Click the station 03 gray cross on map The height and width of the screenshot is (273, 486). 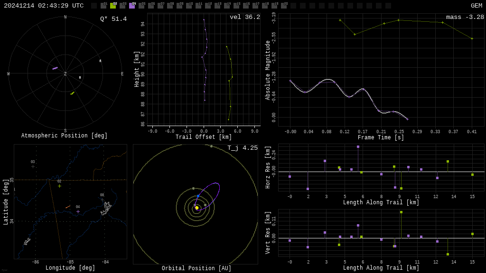33,166
